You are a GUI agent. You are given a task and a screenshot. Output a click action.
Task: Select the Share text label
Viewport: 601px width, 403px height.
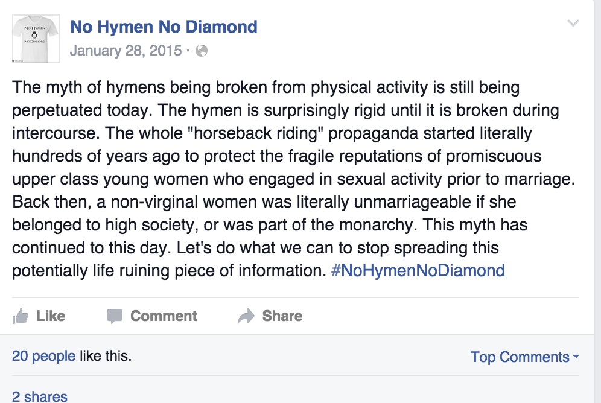pyautogui.click(x=282, y=316)
